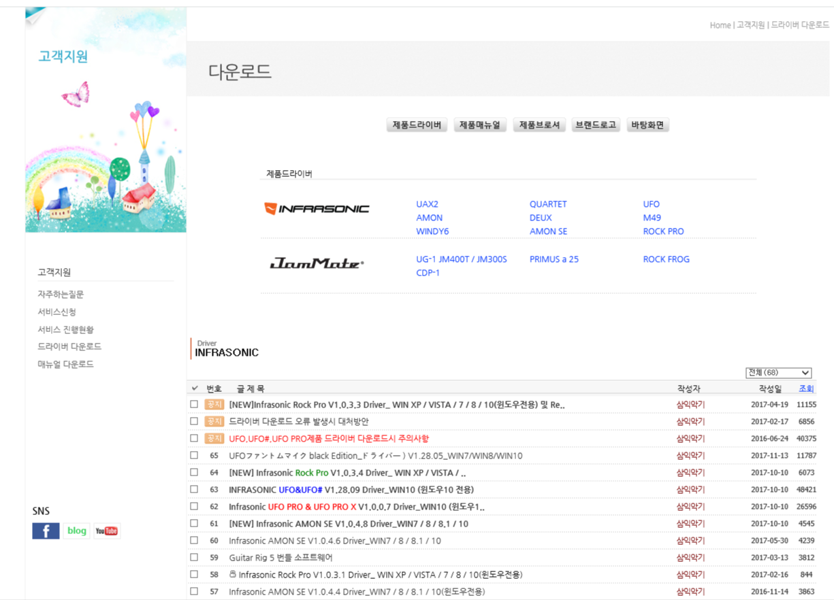Tick the checkbox for post number 61
The width and height of the screenshot is (834, 600).
(x=194, y=523)
